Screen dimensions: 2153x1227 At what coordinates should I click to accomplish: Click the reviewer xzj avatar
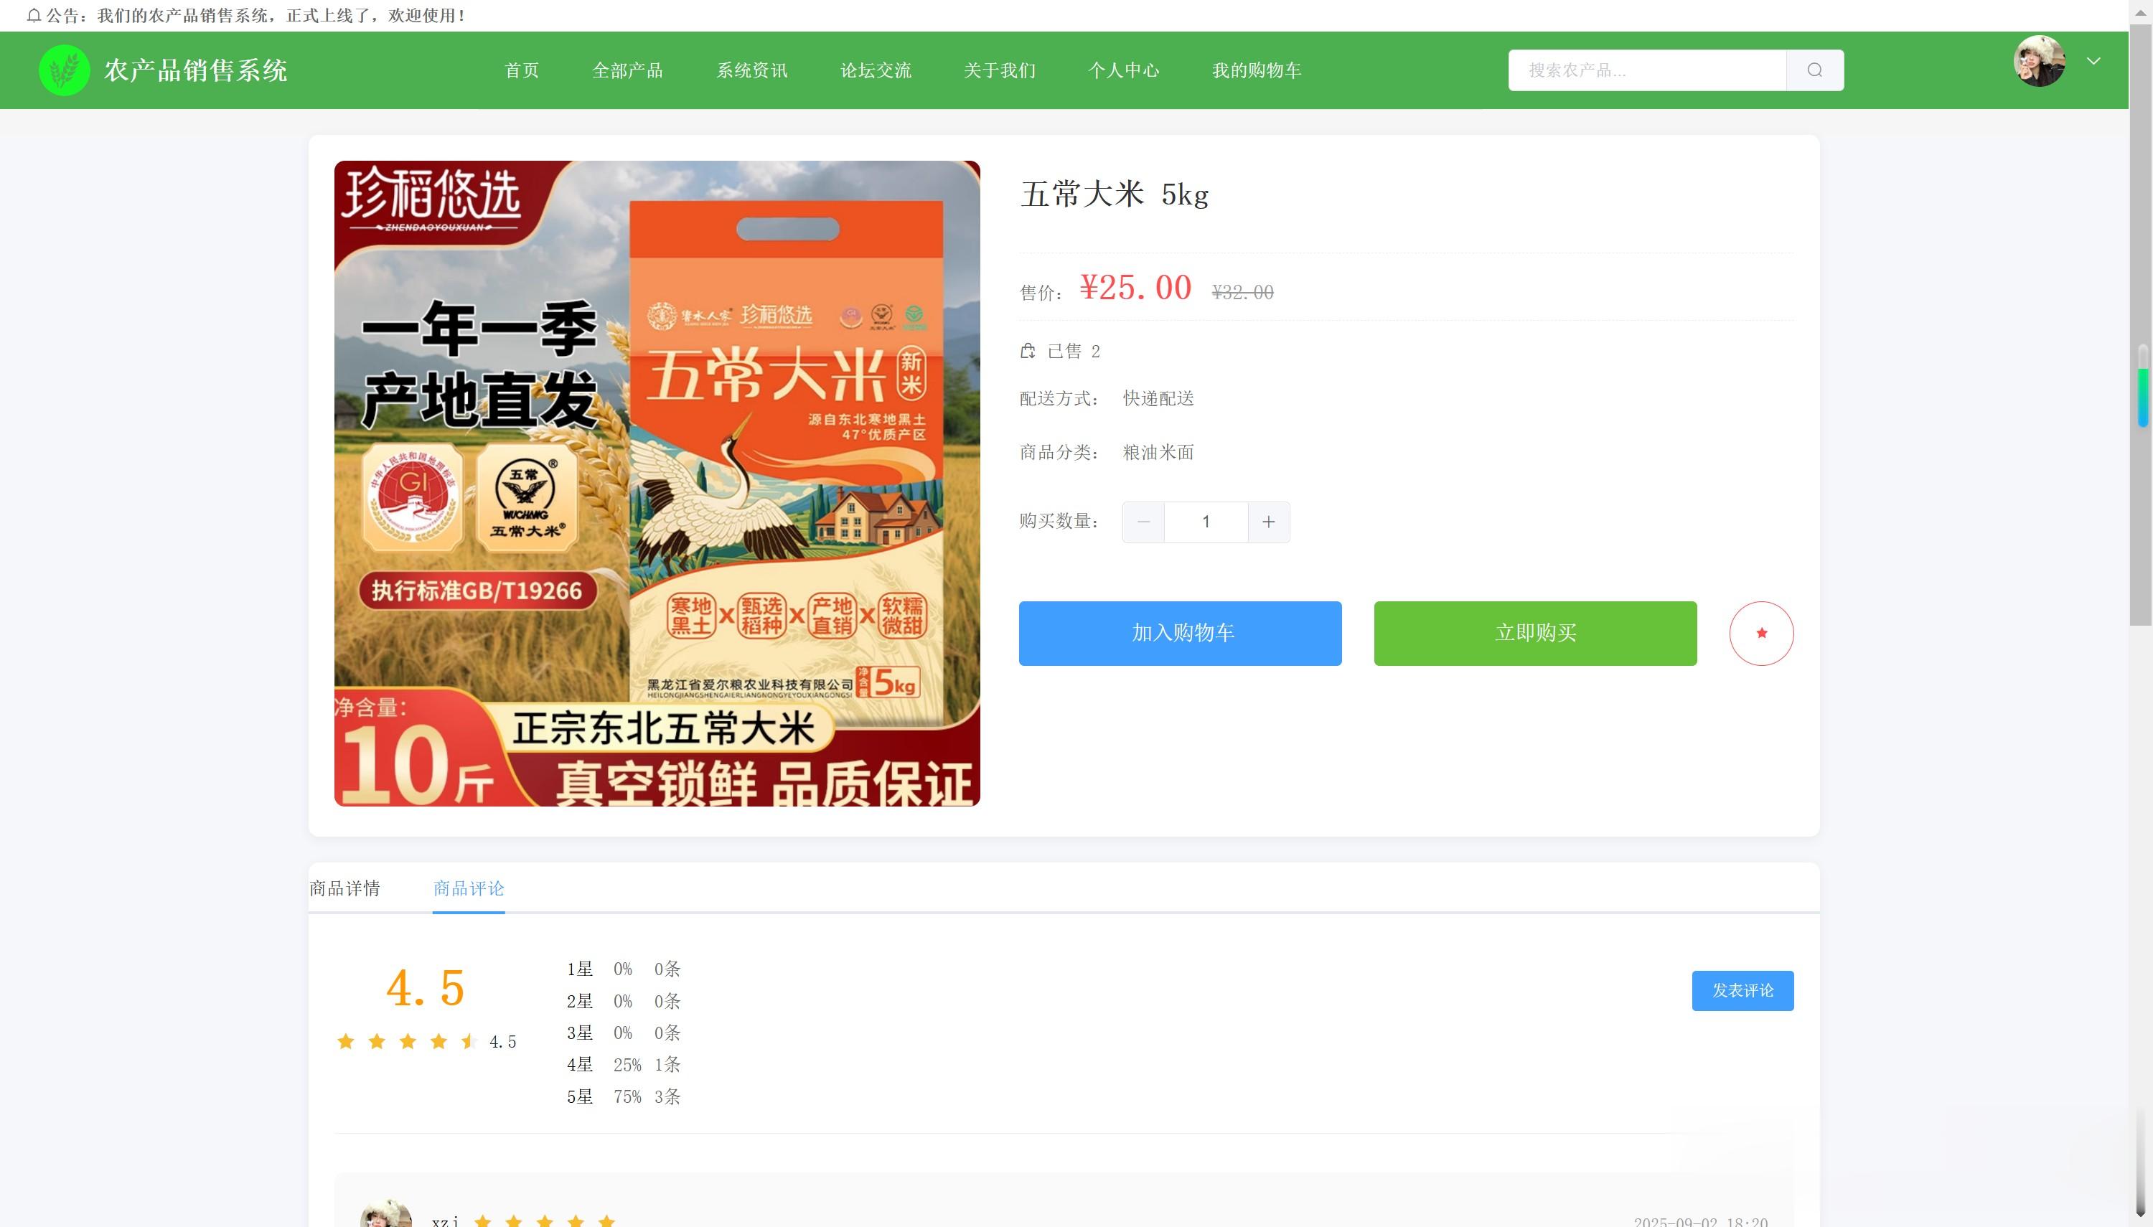click(x=386, y=1216)
